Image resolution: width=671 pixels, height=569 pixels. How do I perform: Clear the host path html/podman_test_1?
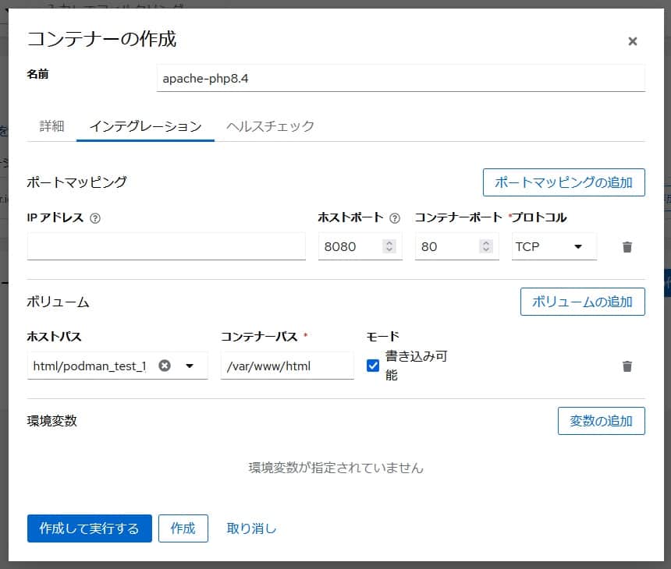click(x=165, y=366)
